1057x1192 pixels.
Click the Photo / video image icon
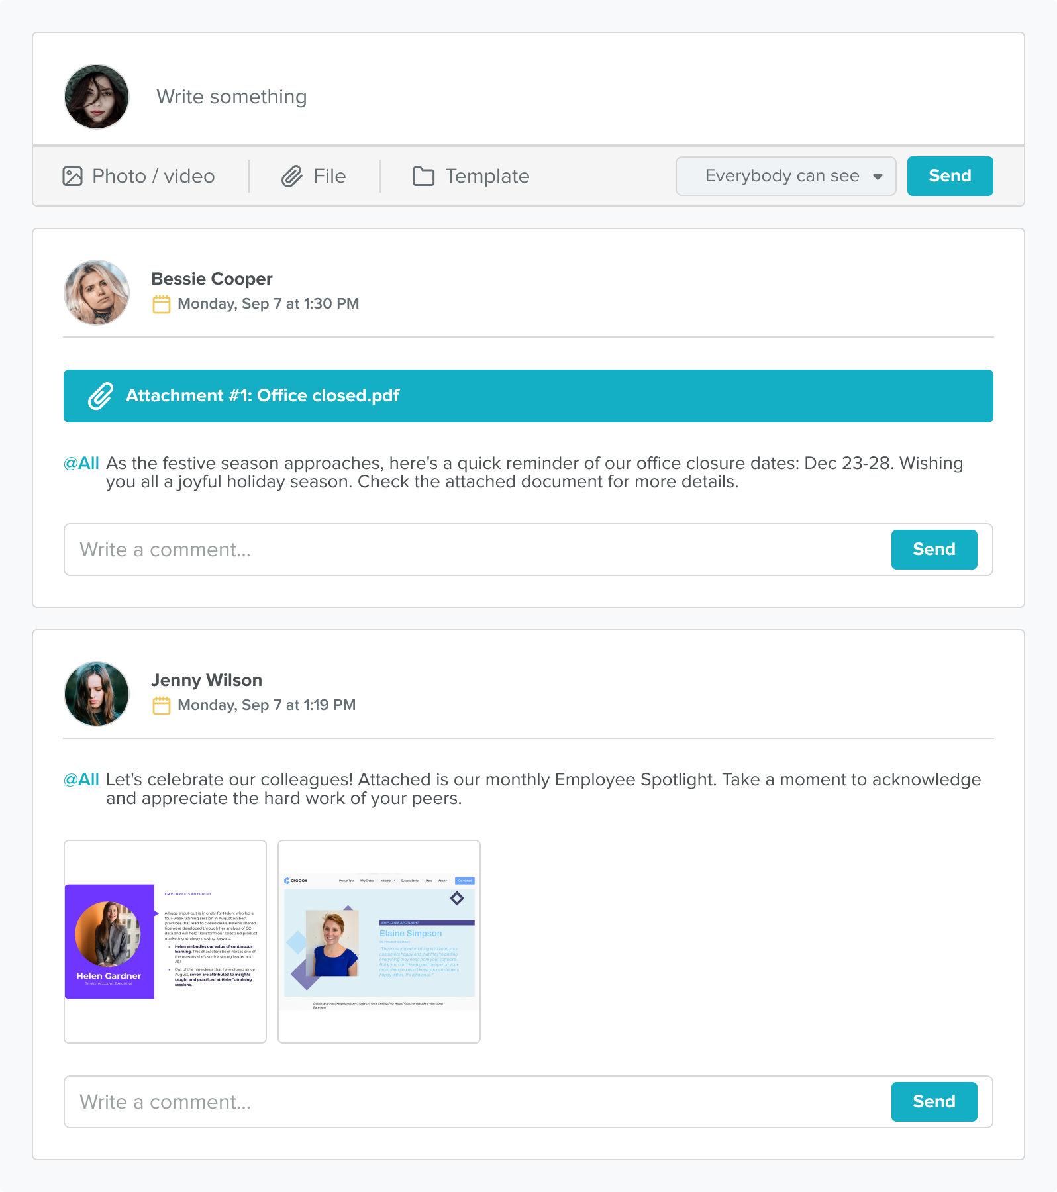(x=73, y=176)
